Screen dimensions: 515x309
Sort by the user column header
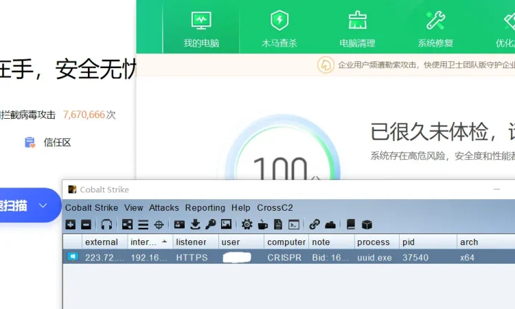[241, 242]
